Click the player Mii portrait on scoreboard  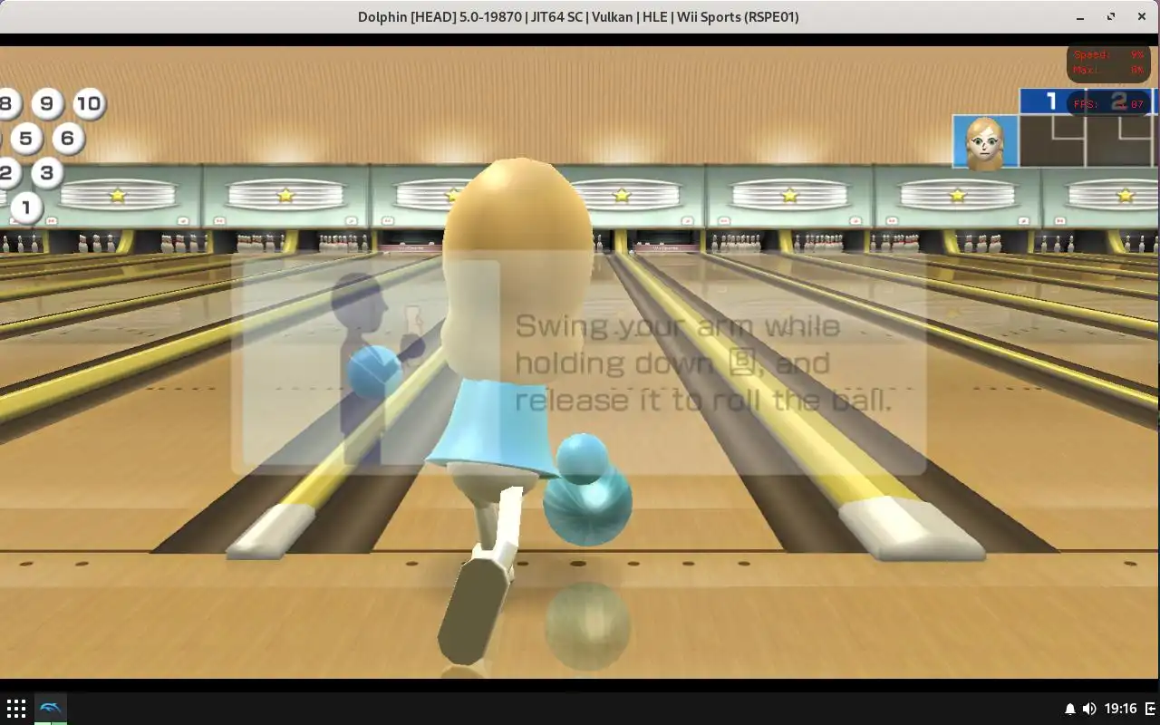(x=985, y=141)
